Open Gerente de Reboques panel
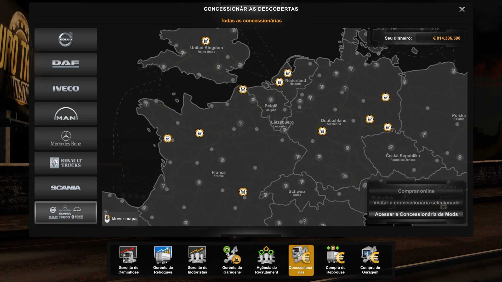Viewport: 502px width, 282px height. (163, 260)
